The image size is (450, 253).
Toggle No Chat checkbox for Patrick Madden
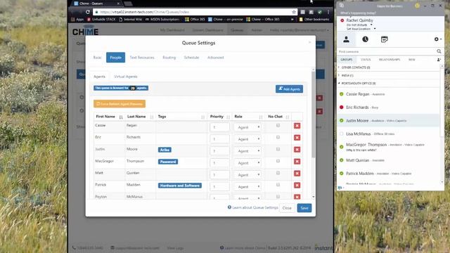click(278, 185)
